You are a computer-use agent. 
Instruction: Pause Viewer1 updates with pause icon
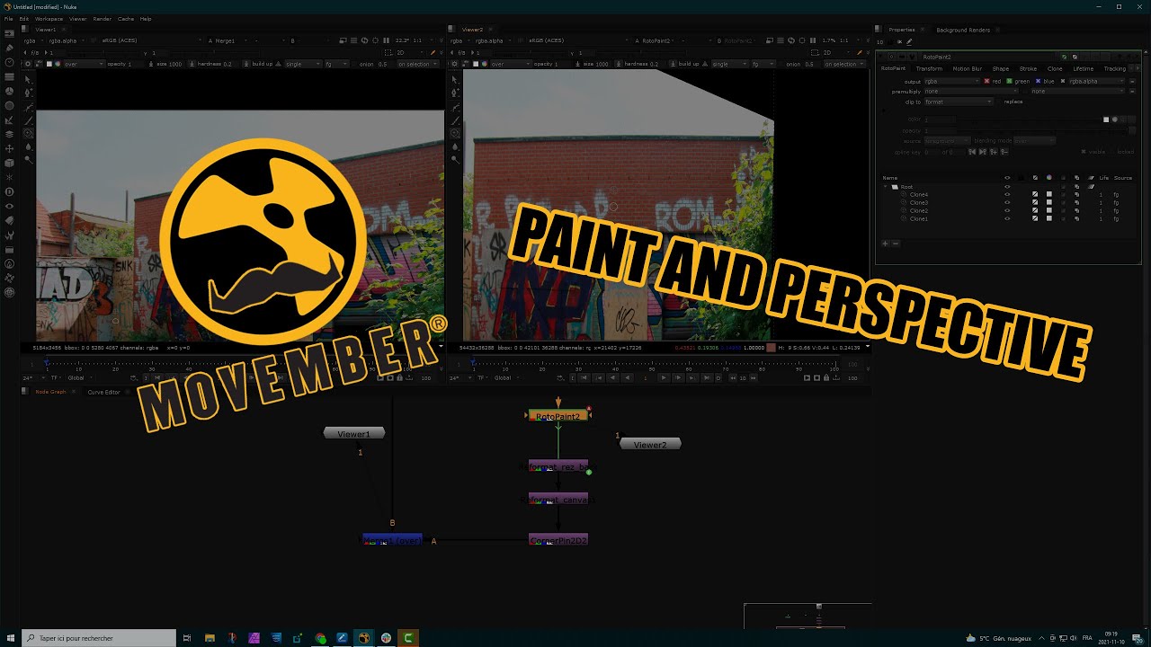(x=386, y=40)
